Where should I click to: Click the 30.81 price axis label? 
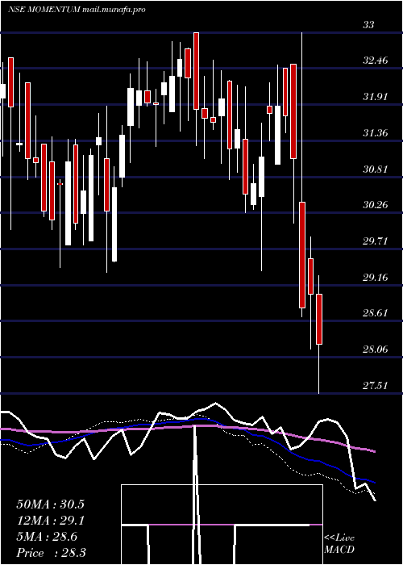point(376,169)
